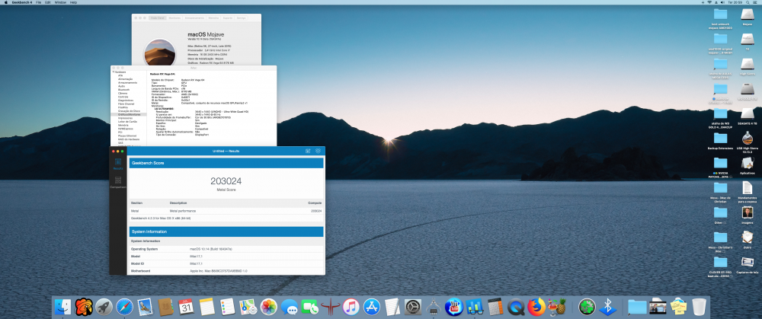Viewport: 762px width, 319px height.
Task: Open Reminders list icon in Dock
Action: click(227, 307)
